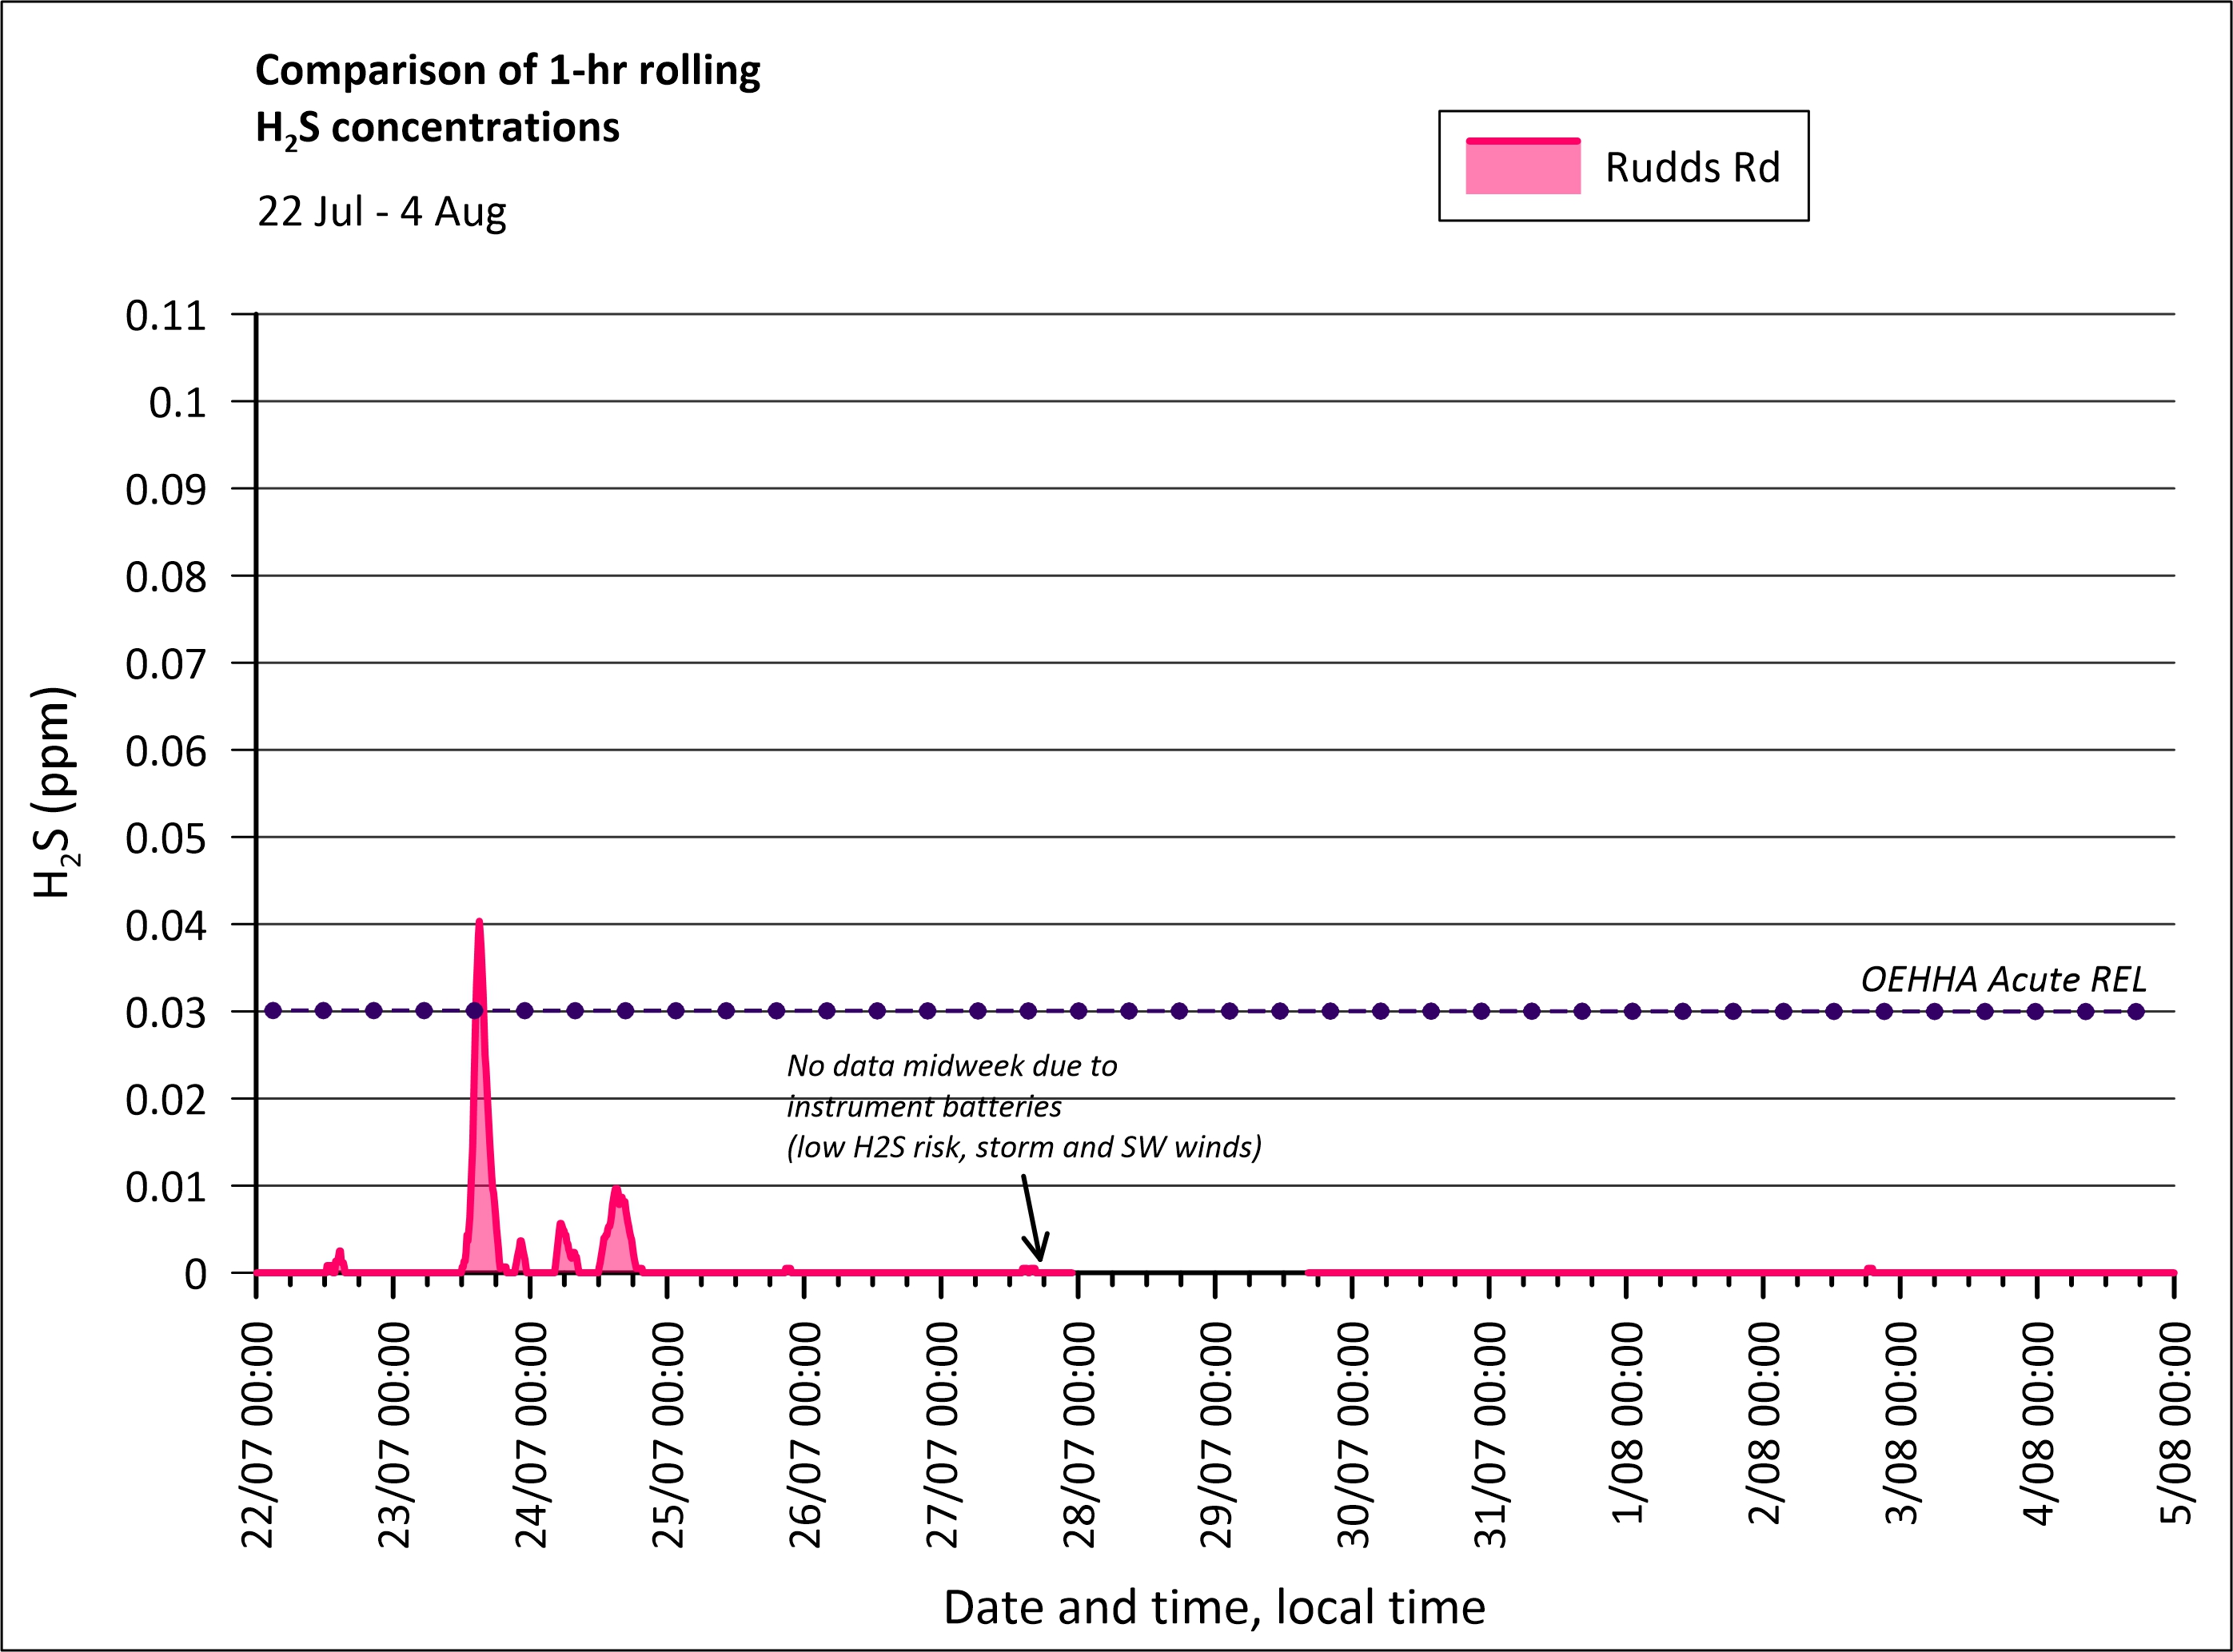
Task: Click the 0.07 y-axis label
Action: (165, 664)
